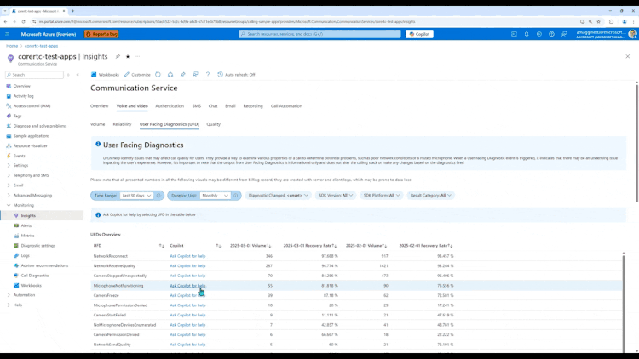Ask Copilot for help on NetworkReconnect

click(x=187, y=256)
